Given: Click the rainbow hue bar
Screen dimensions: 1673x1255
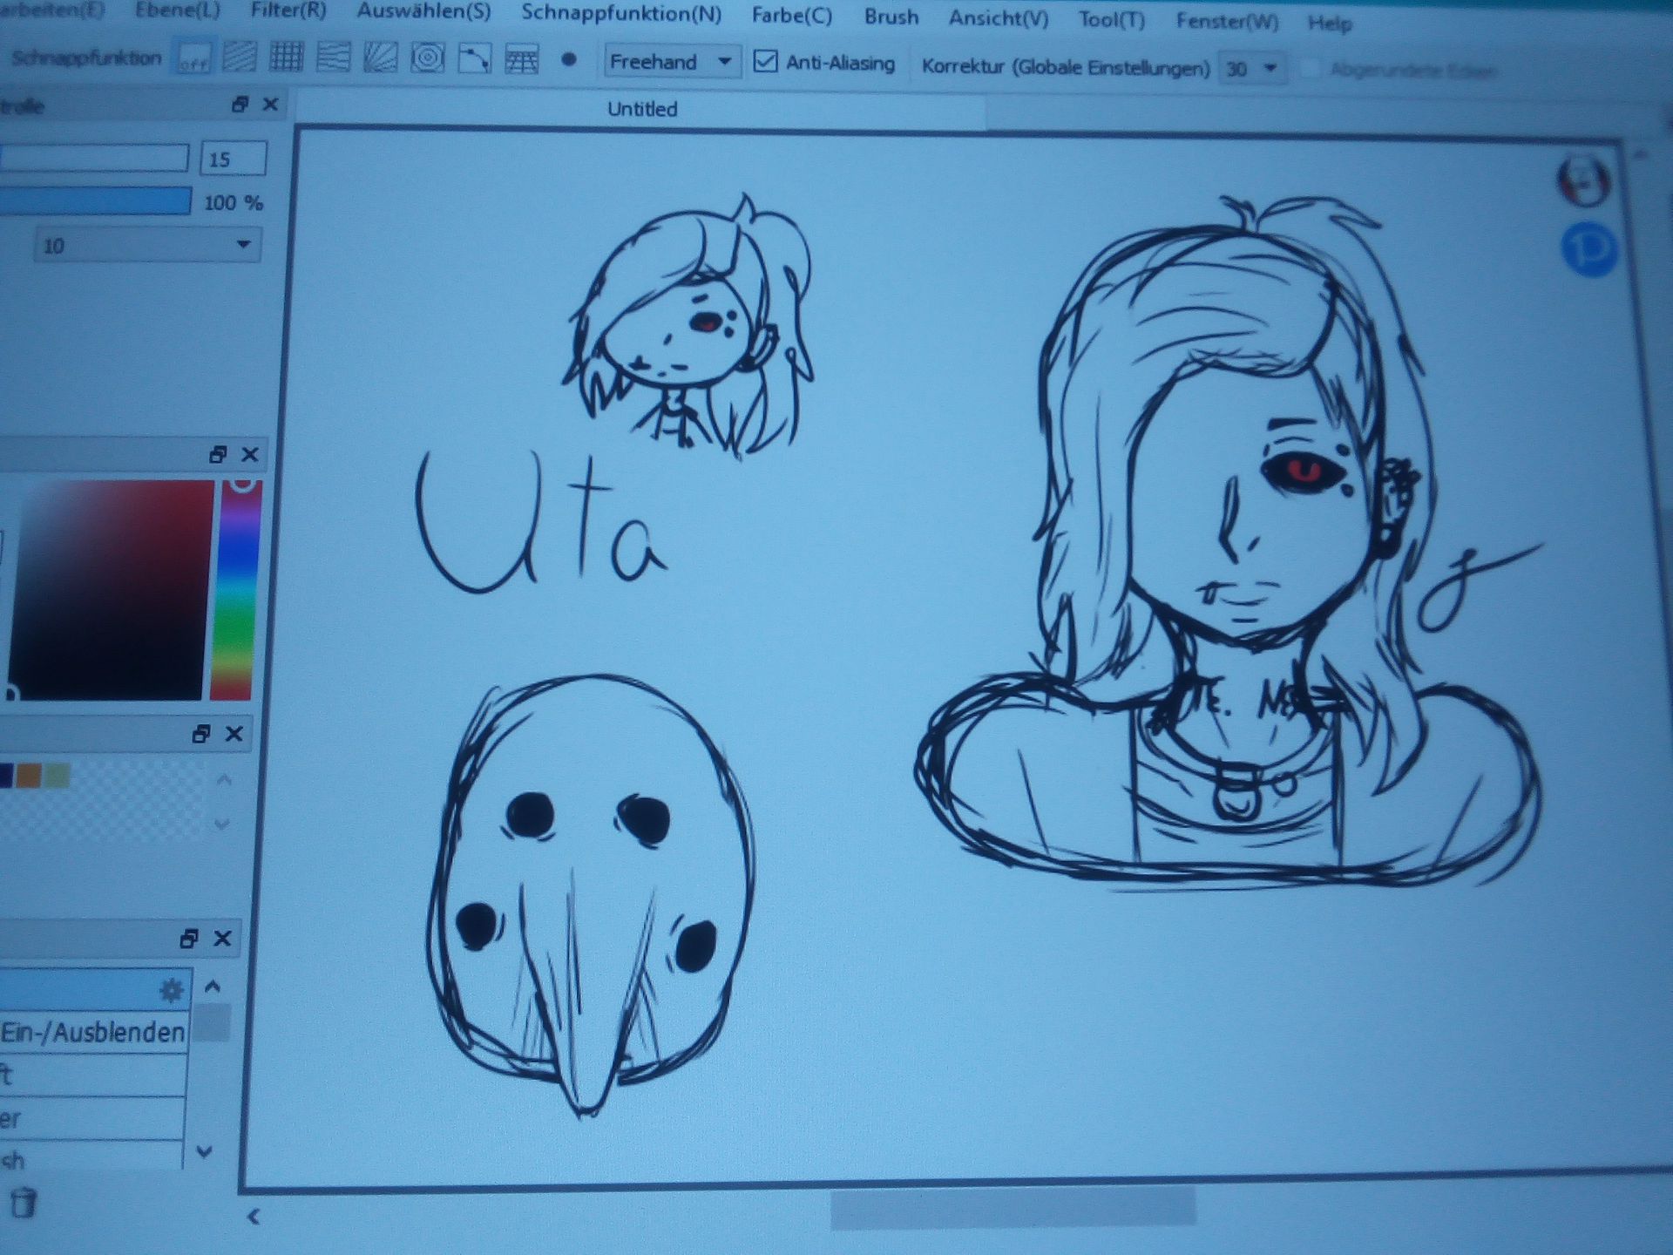Looking at the screenshot, I should (236, 589).
